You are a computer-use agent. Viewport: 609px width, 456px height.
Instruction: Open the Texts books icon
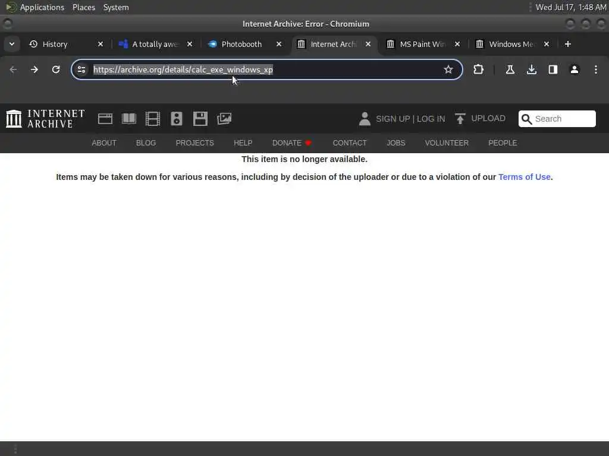pyautogui.click(x=129, y=119)
